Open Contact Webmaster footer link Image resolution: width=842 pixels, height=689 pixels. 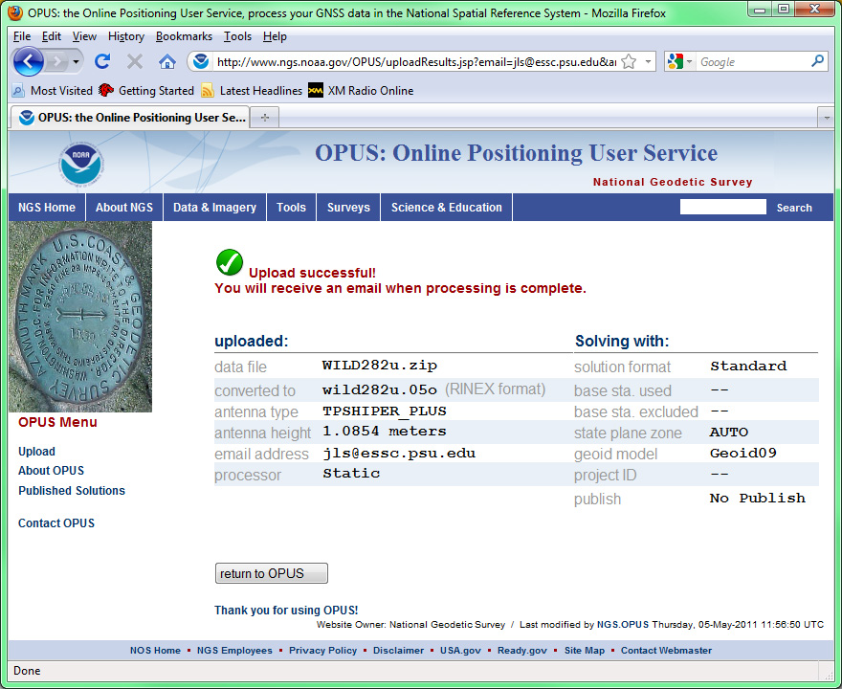(666, 650)
